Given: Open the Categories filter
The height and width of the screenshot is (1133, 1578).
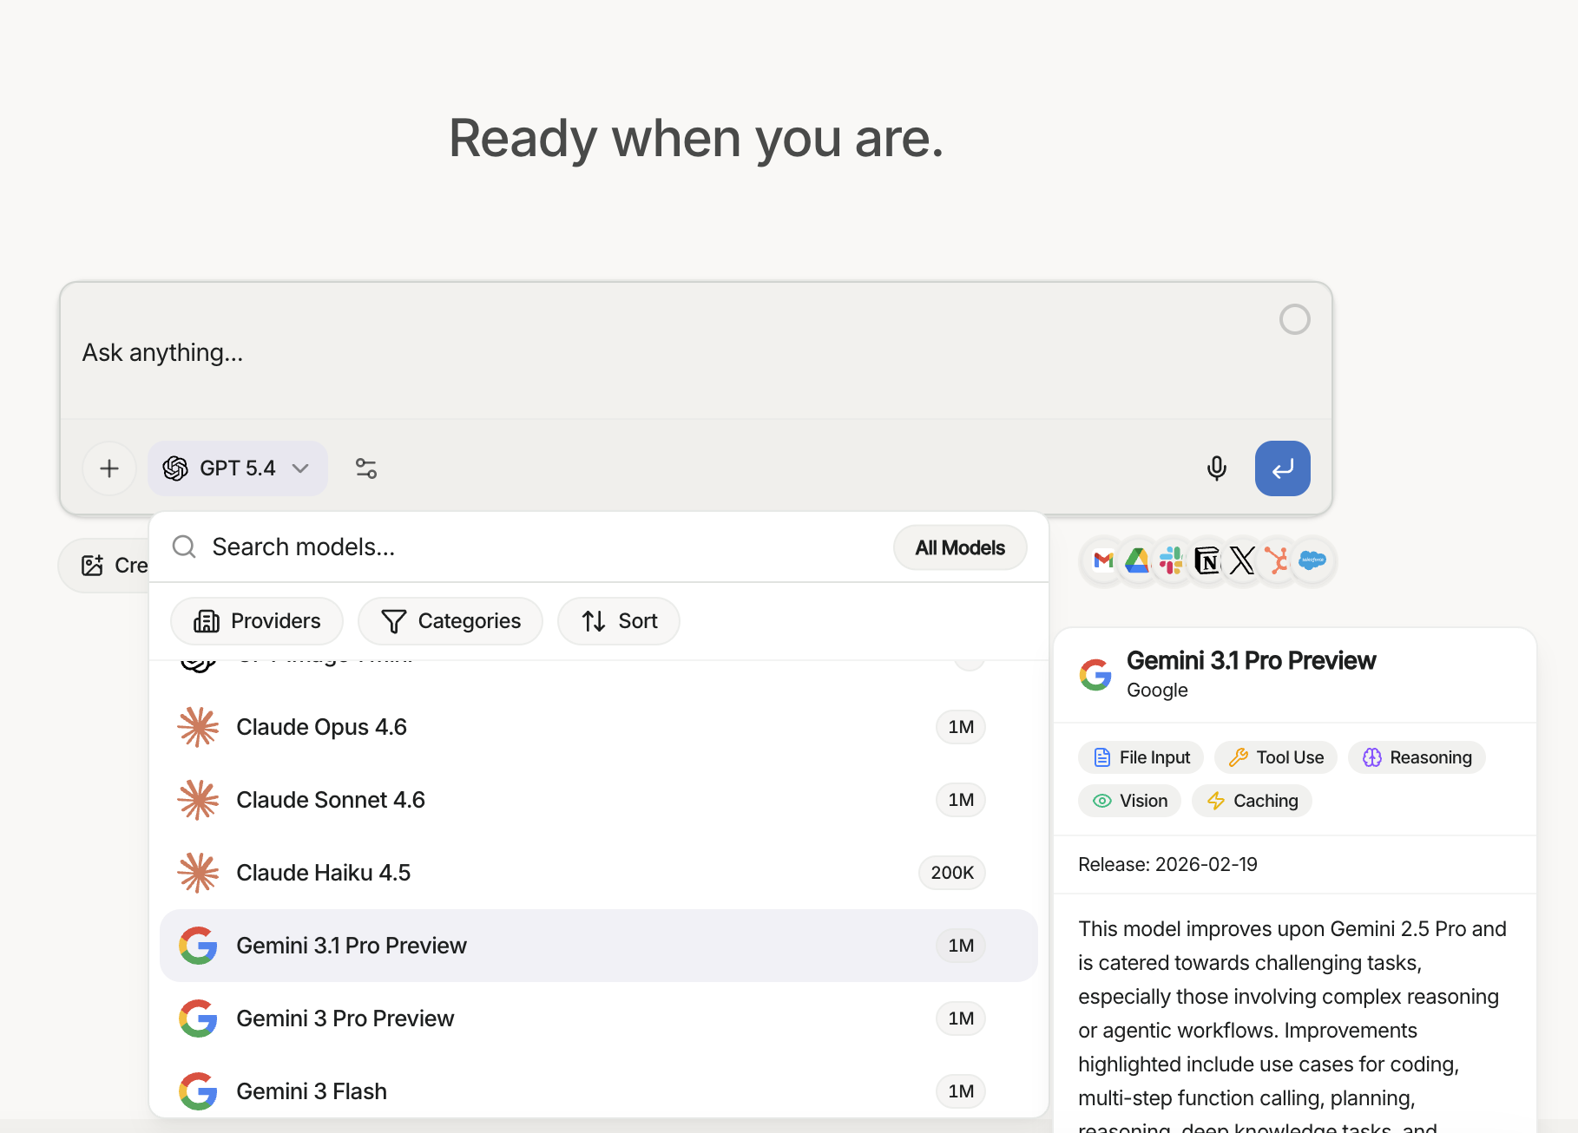Looking at the screenshot, I should point(450,621).
